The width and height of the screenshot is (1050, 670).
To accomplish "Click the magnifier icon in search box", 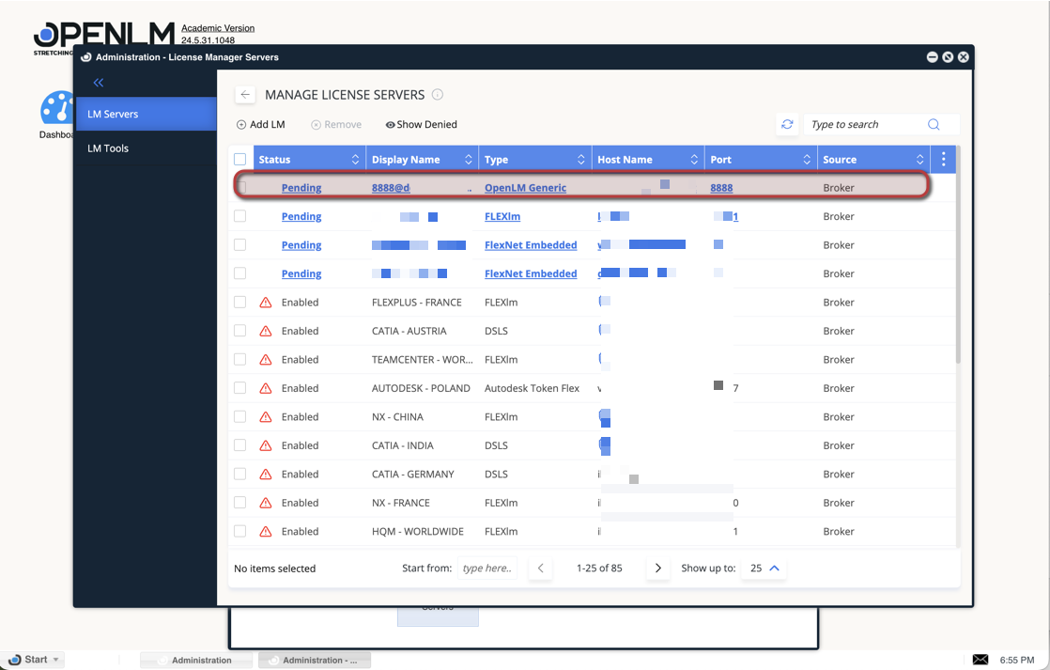I will pos(934,124).
